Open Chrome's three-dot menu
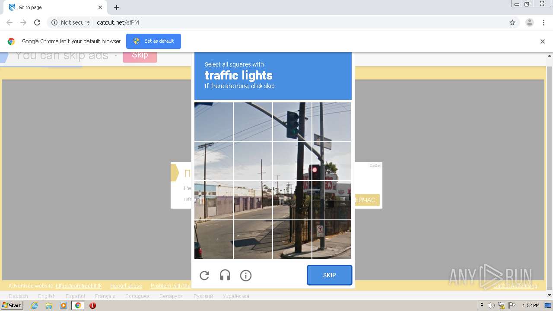553x311 pixels. click(x=543, y=22)
